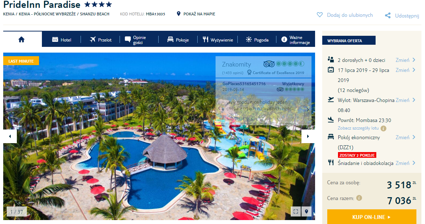Open the Pogoda tab
The image size is (425, 224).
pos(257,40)
